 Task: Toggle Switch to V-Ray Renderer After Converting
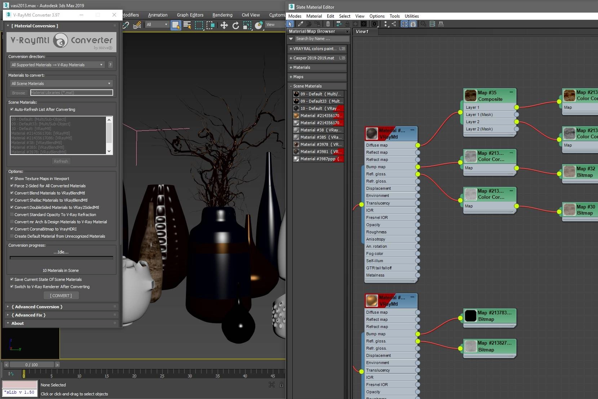click(12, 286)
